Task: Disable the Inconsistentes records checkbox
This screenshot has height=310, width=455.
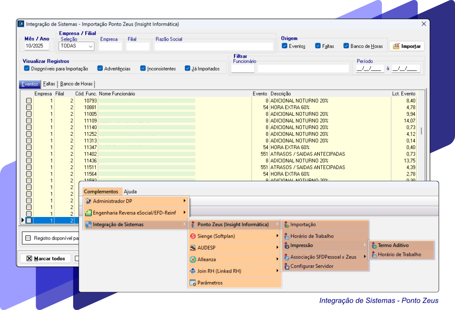Action: click(x=143, y=68)
